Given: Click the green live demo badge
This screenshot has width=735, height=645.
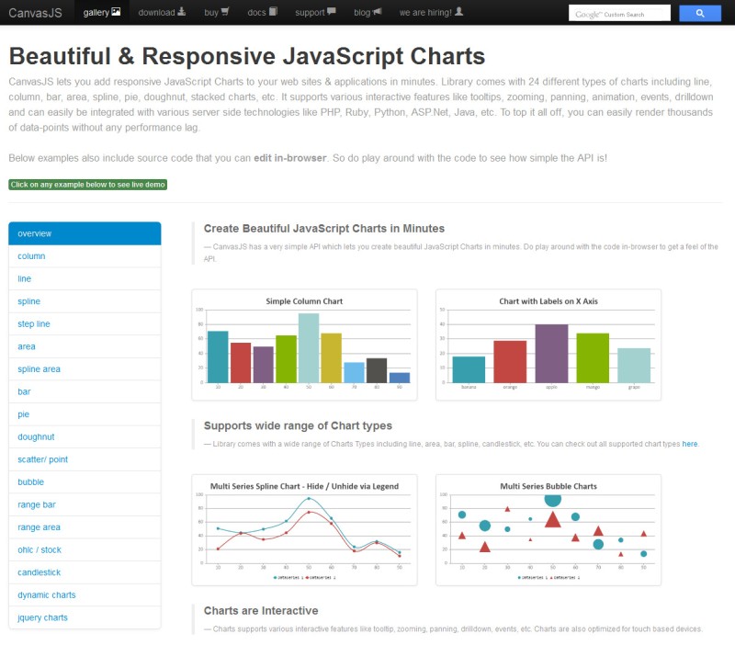Looking at the screenshot, I should pos(87,185).
